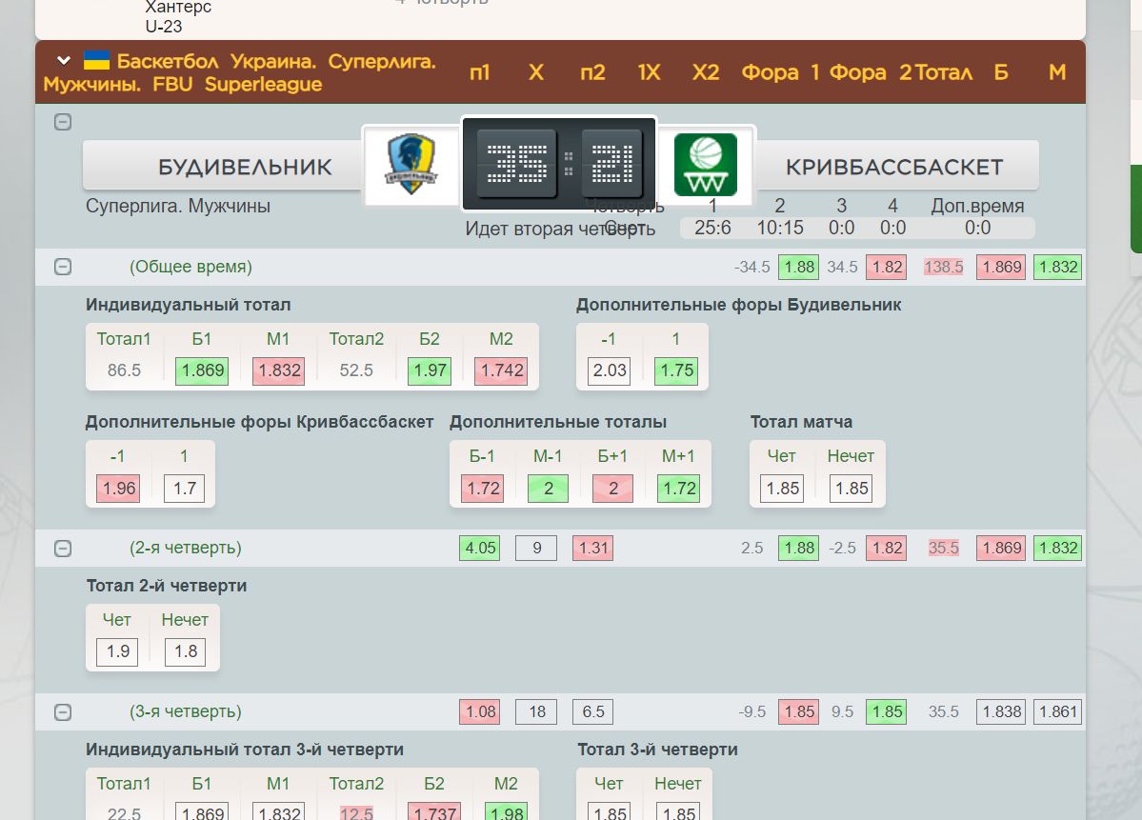The image size is (1142, 820).
Task: Collapse the Ukraine Superleague section chevron
Action: pos(64,60)
